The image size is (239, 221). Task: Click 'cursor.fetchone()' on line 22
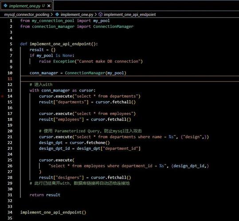click(90, 143)
